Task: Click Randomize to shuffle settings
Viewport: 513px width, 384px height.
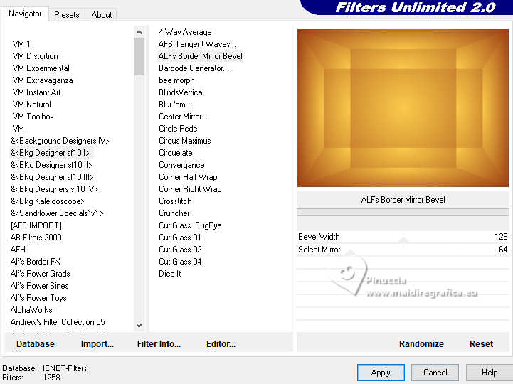Action: pyautogui.click(x=421, y=344)
